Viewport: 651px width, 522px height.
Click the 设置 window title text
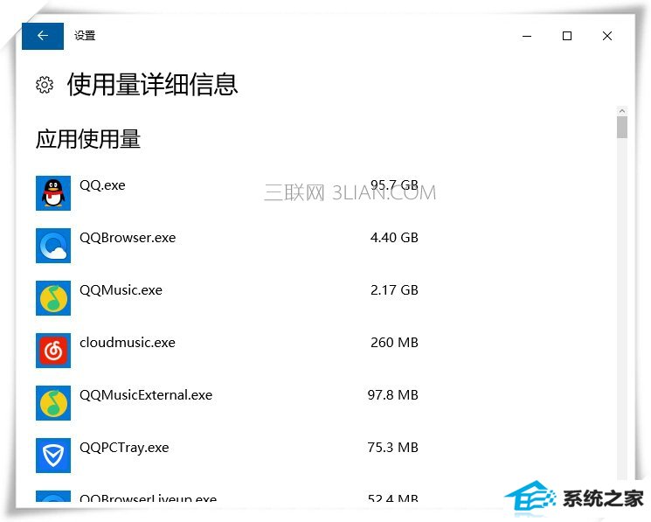(x=85, y=36)
